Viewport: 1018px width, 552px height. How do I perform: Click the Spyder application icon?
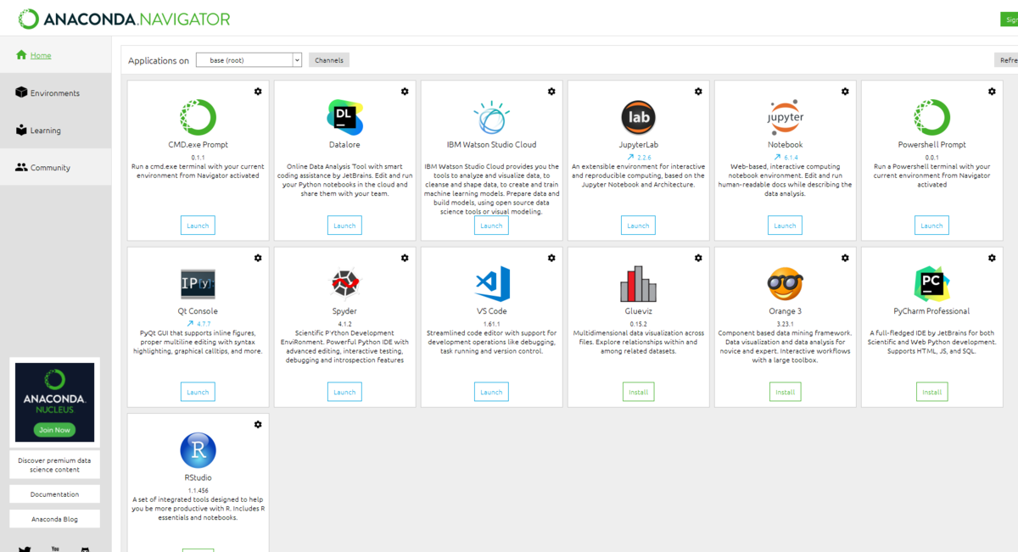[344, 284]
